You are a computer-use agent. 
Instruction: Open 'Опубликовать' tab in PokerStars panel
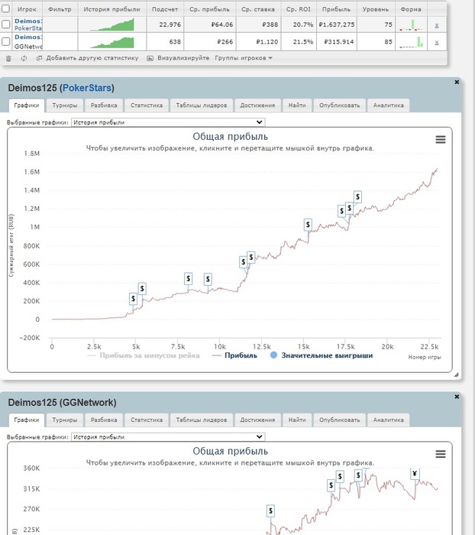pyautogui.click(x=339, y=105)
